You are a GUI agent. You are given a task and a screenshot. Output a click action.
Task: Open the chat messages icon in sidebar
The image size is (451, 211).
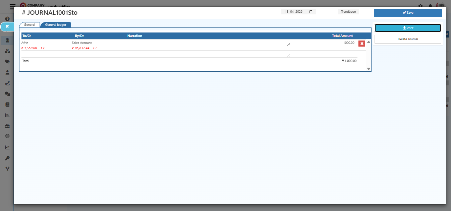pos(7,94)
